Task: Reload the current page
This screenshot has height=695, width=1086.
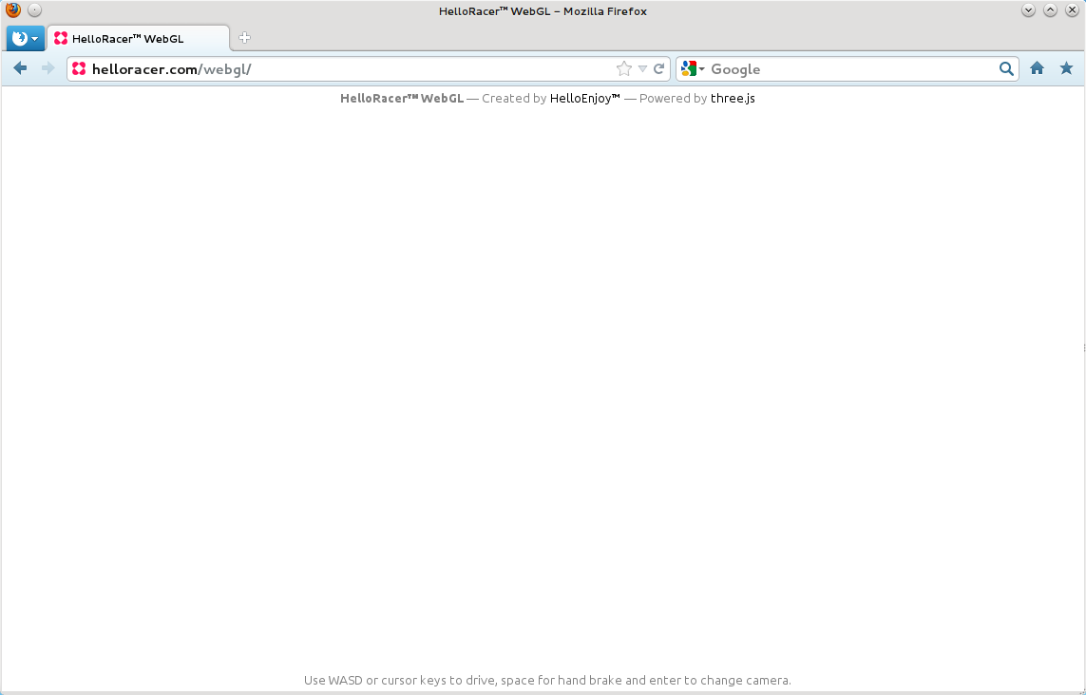Action: pos(658,68)
